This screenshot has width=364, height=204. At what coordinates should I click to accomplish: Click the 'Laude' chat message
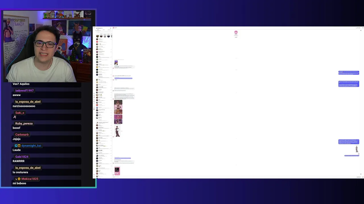pyautogui.click(x=16, y=150)
